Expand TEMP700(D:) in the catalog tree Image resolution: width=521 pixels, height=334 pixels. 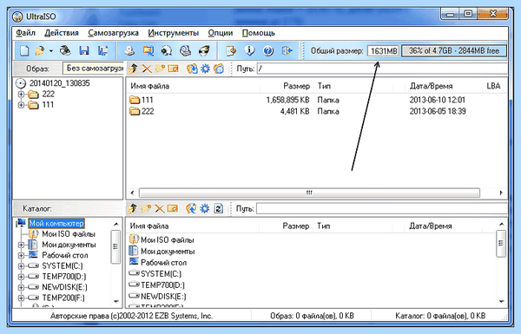[21, 277]
